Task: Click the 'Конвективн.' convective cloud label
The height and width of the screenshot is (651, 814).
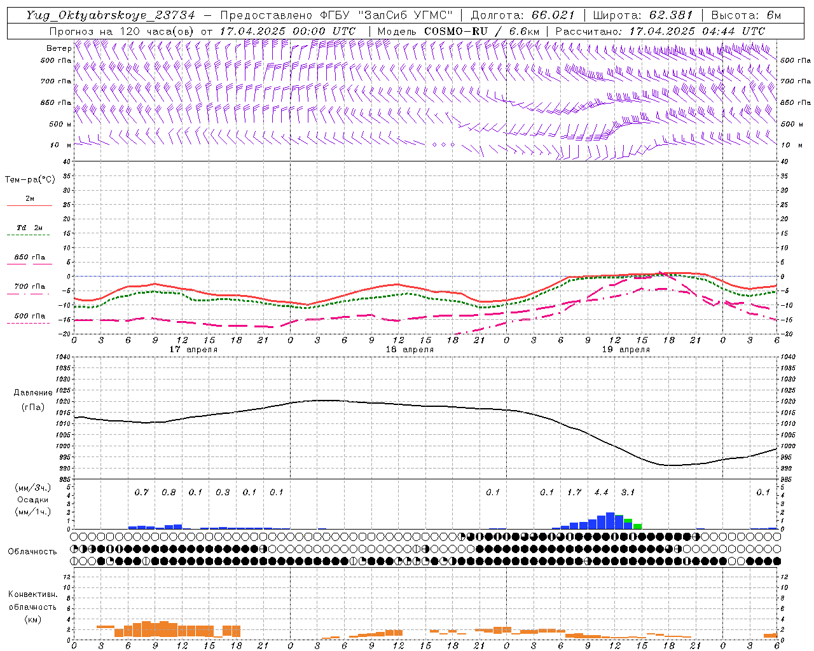Action: (32, 594)
